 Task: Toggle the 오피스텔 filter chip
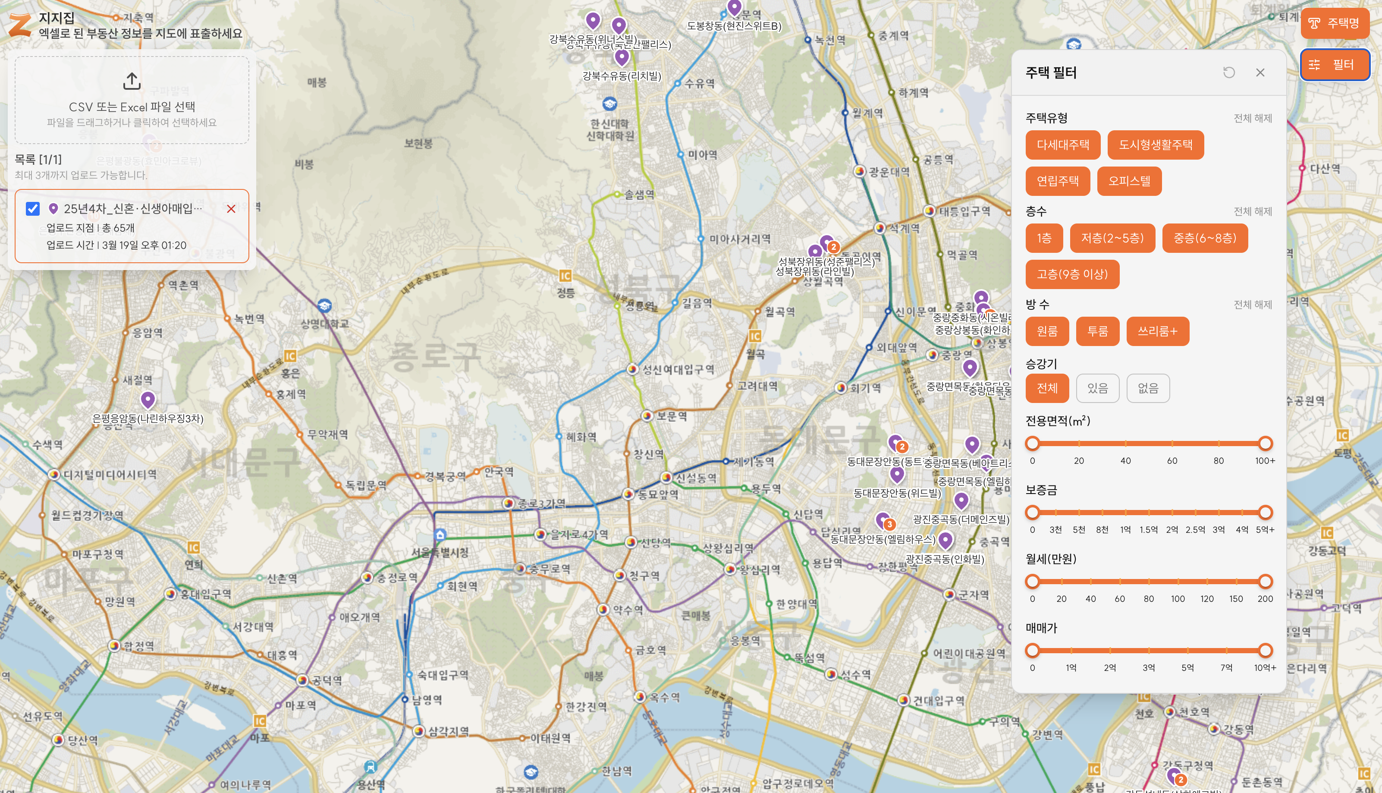1129,181
